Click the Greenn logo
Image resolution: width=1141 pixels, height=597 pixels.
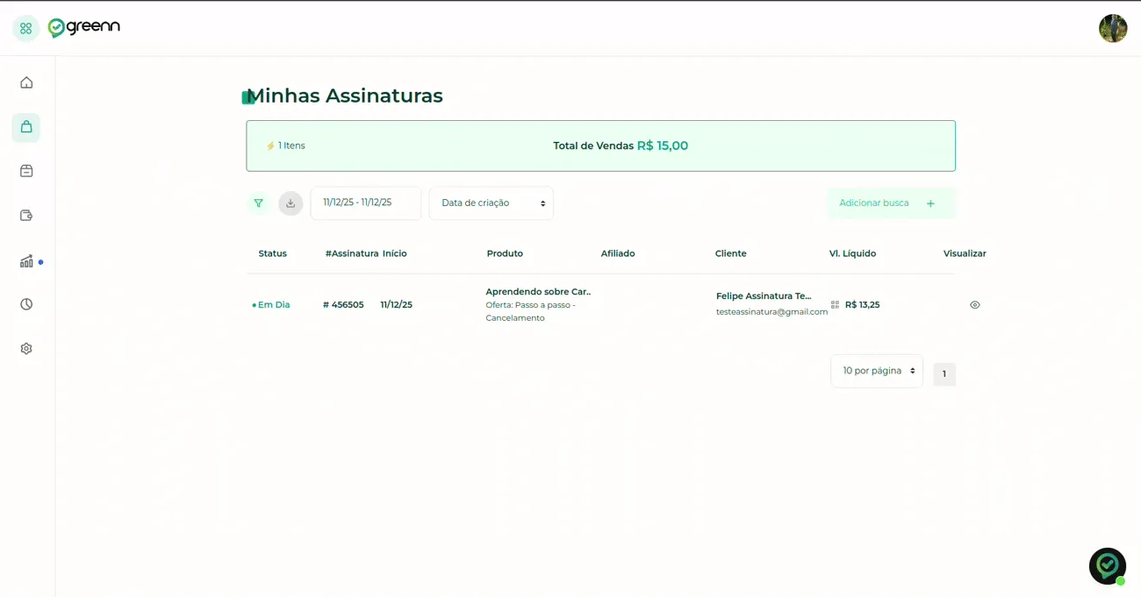pos(84,28)
